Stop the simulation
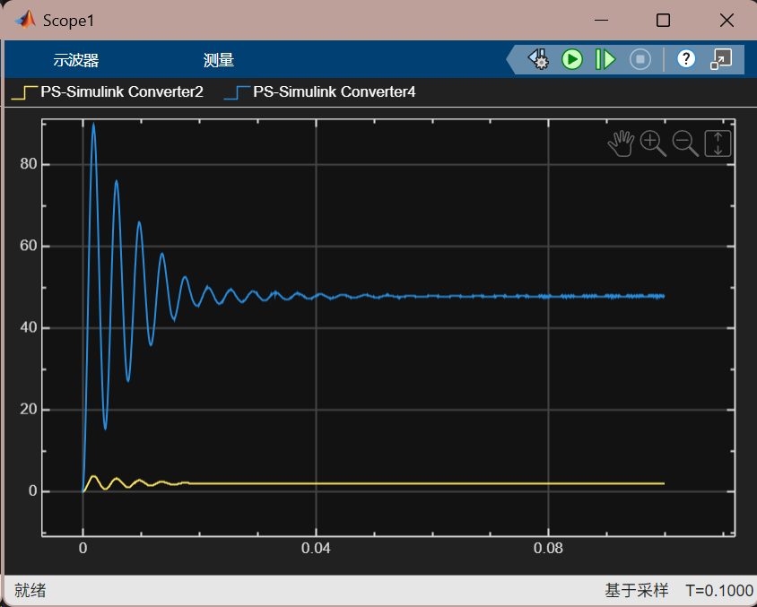757x607 pixels. pos(640,59)
